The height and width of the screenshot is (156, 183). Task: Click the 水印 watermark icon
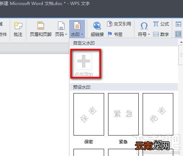[77, 26]
